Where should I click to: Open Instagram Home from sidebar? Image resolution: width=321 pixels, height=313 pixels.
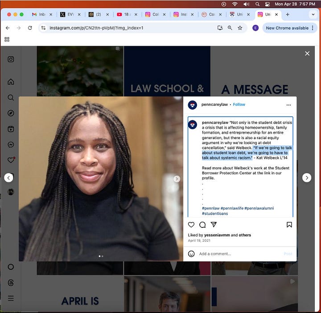tap(11, 82)
